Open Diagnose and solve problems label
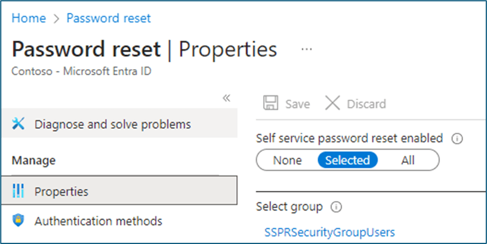Viewport: 487px width, 244px height. (113, 124)
